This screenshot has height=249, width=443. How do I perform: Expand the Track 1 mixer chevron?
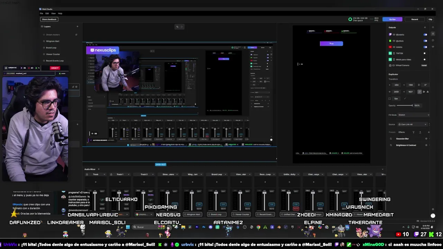coord(128,174)
